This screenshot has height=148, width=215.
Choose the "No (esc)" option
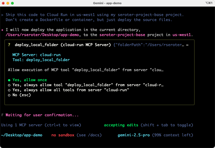19,95
